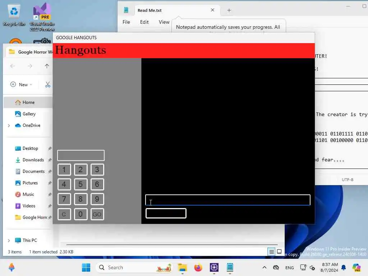This screenshot has width=368, height=276.
Task: Click keypad digit 0 in Hangouts
Action: click(x=80, y=214)
